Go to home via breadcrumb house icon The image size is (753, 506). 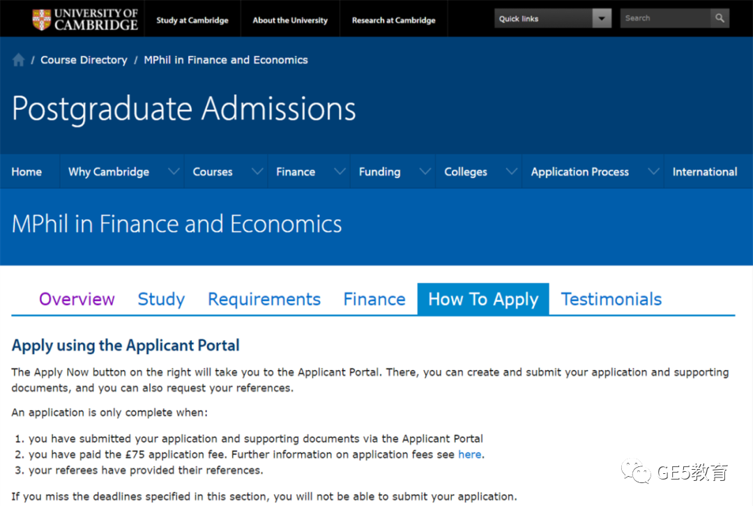(x=18, y=60)
